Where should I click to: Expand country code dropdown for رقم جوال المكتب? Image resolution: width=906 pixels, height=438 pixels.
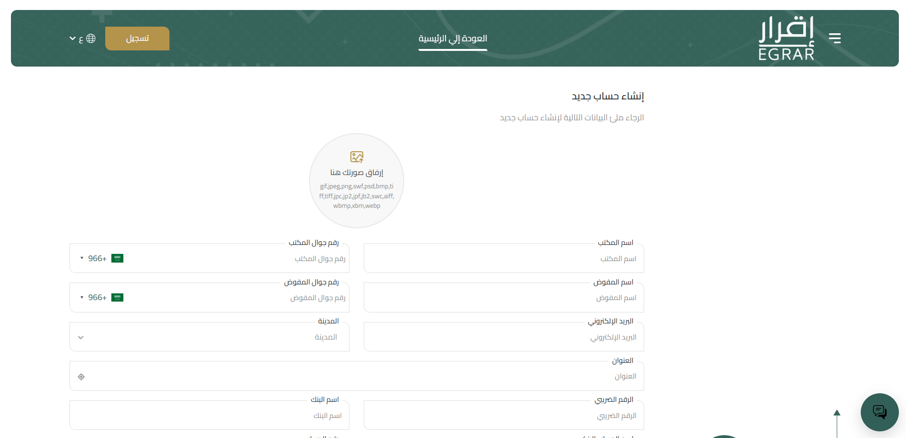pos(81,258)
